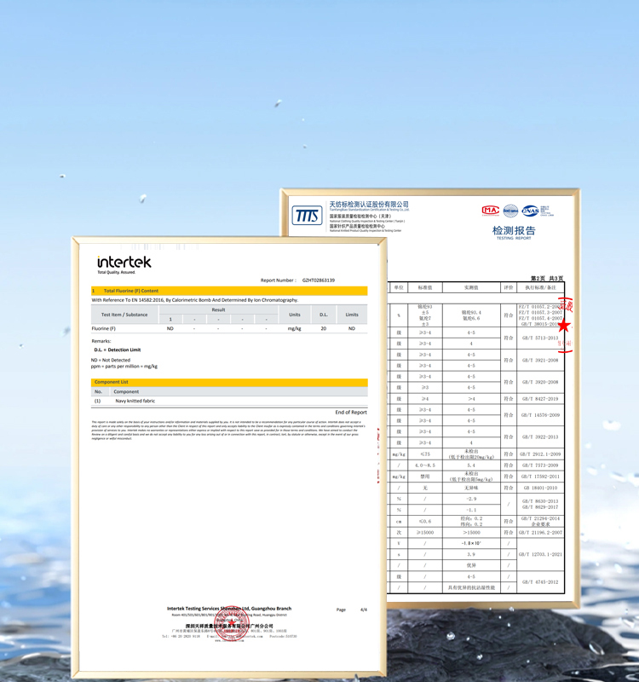Click the 'GB/T 17592-2011' standard cell
639x682 pixels.
coord(540,477)
